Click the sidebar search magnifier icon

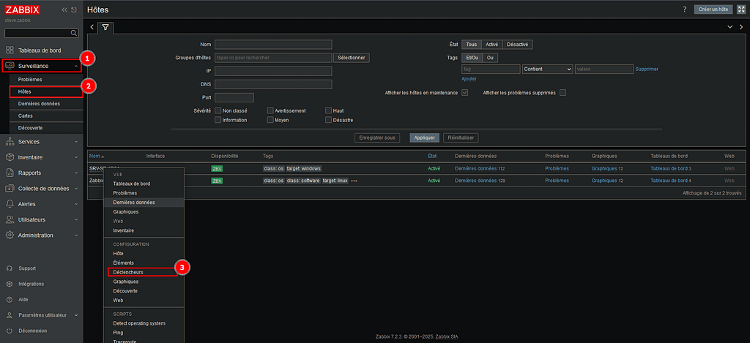[x=73, y=33]
